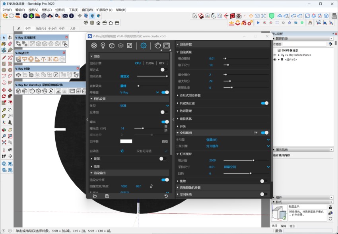The width and height of the screenshot is (338, 234).
Task: Click the revert settings arrow icon
Action: click(x=166, y=196)
